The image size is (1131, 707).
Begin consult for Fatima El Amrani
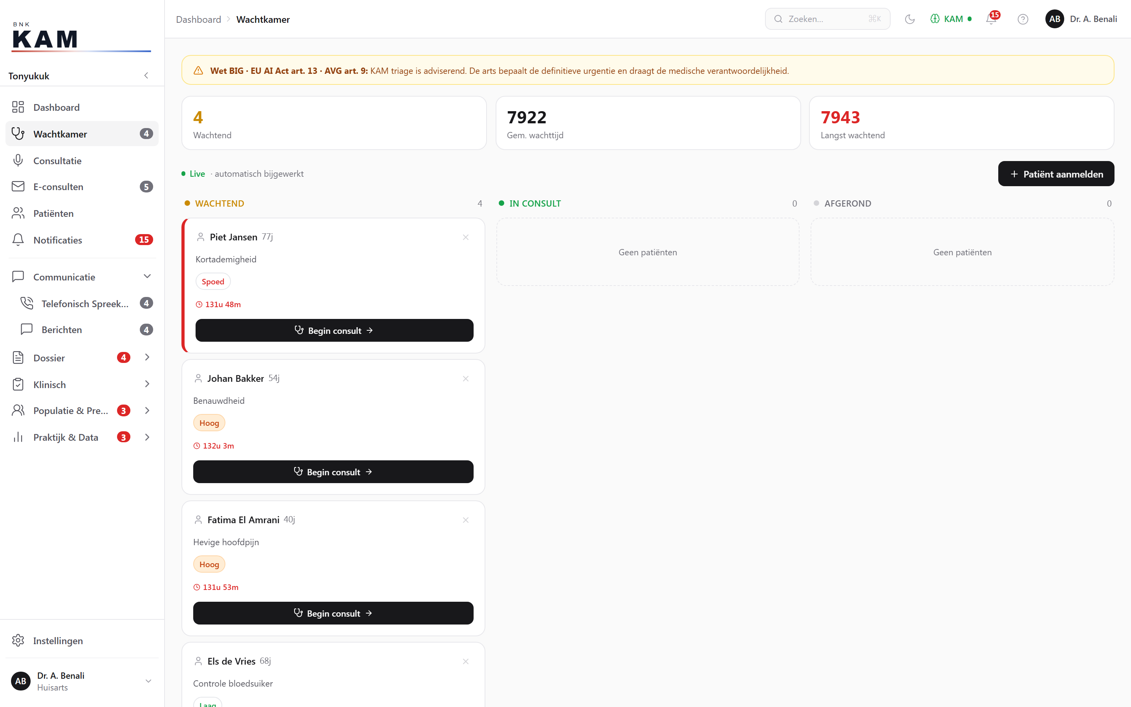(x=333, y=613)
